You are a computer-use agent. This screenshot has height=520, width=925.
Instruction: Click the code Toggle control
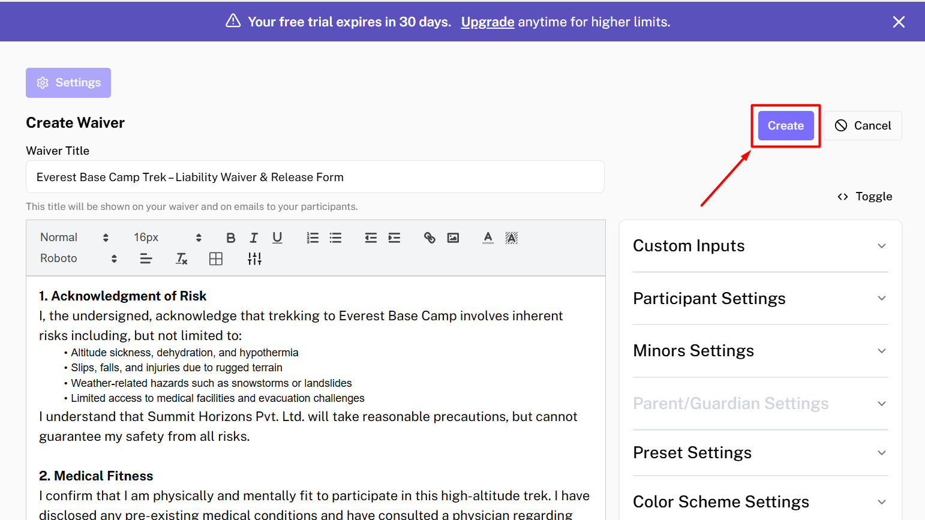pyautogui.click(x=864, y=197)
